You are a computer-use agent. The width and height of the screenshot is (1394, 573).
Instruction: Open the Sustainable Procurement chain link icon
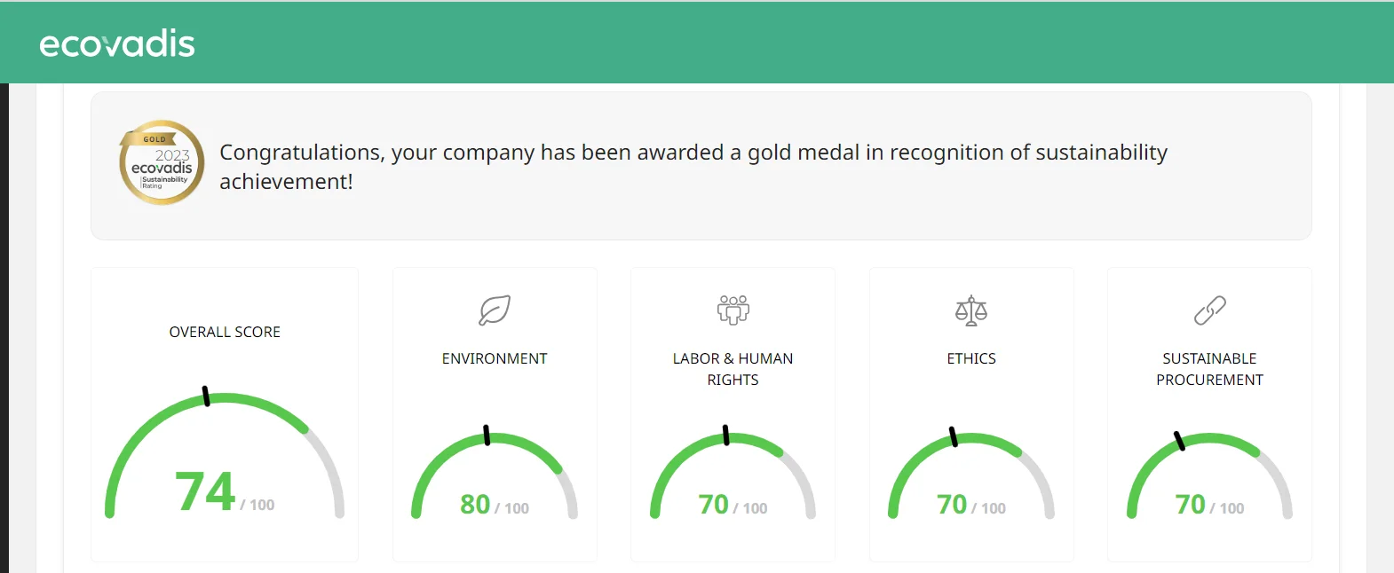pyautogui.click(x=1209, y=310)
